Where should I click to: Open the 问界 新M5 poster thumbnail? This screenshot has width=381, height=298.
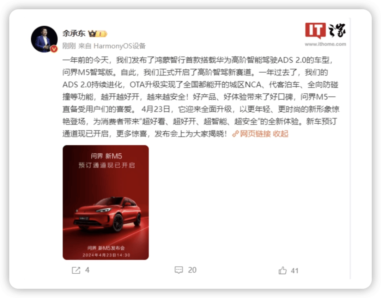pyautogui.click(x=106, y=202)
